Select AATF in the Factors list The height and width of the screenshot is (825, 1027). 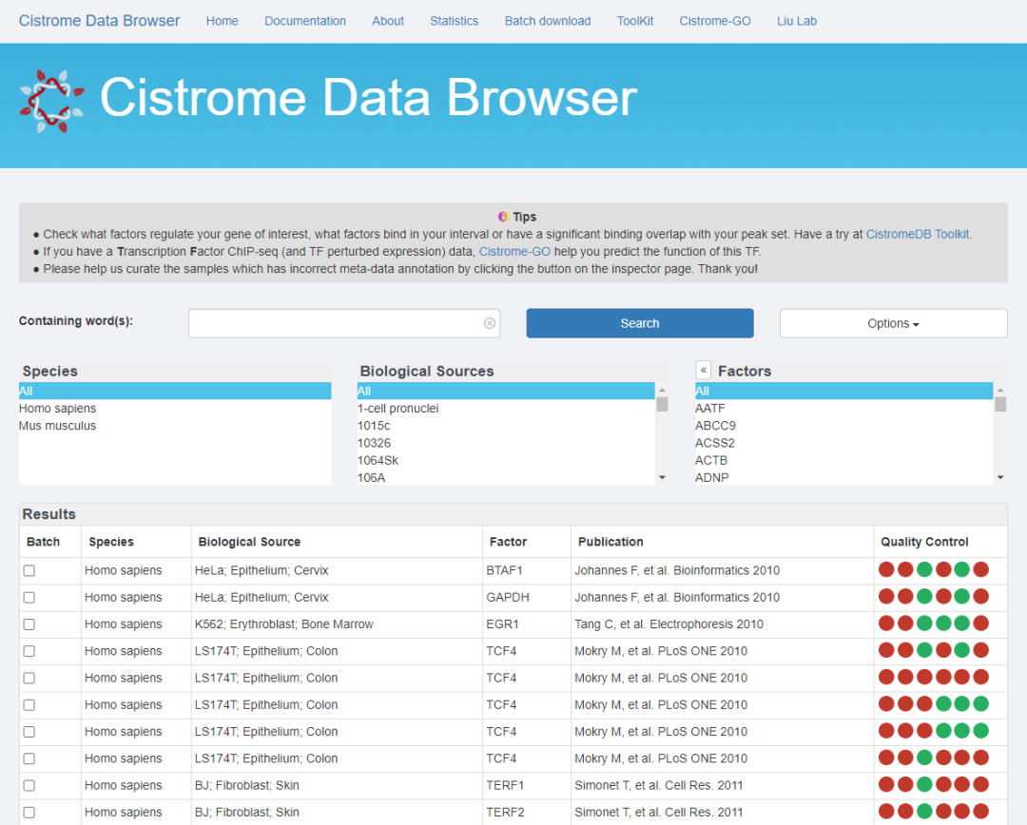pyautogui.click(x=843, y=409)
